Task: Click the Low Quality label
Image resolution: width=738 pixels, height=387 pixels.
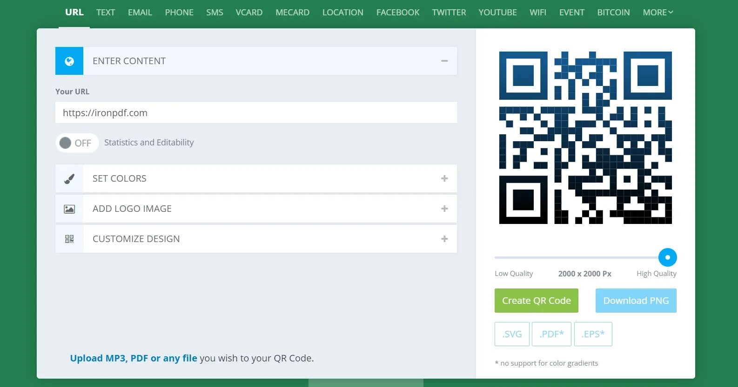Action: point(514,274)
